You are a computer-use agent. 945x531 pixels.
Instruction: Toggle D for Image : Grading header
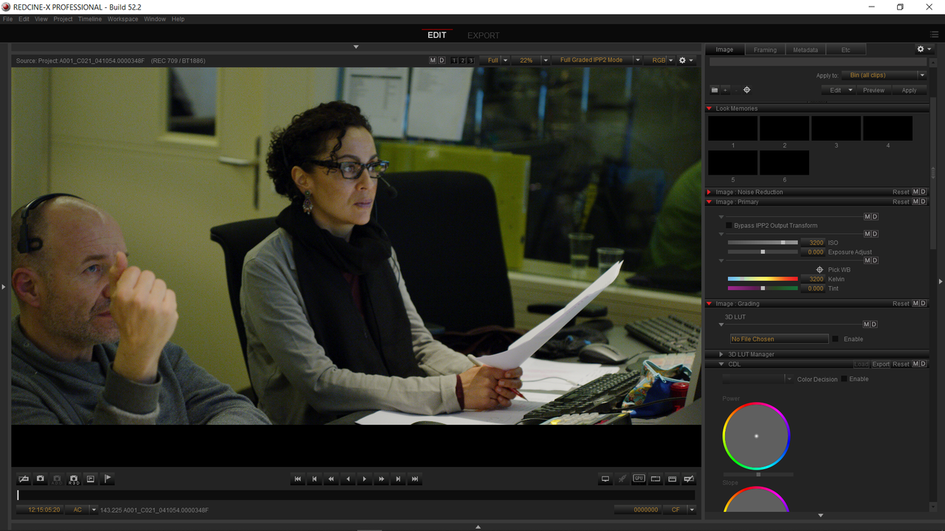click(x=924, y=304)
